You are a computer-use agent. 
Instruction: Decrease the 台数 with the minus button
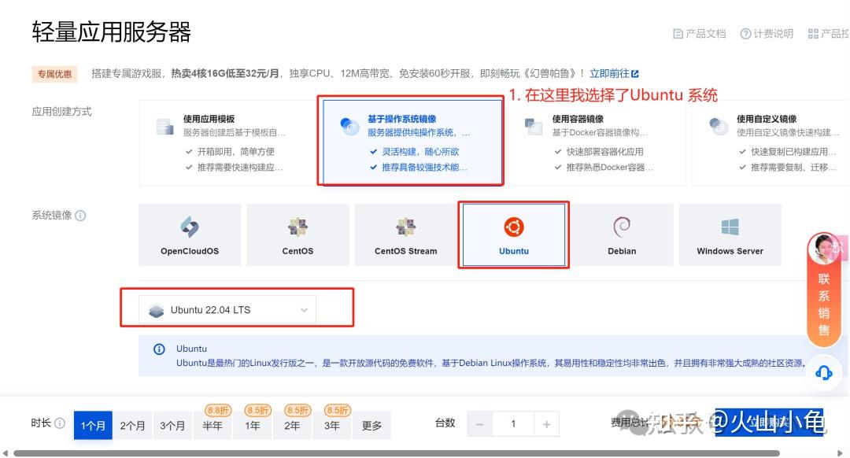pos(480,424)
